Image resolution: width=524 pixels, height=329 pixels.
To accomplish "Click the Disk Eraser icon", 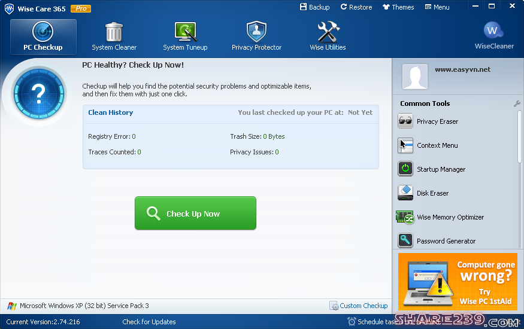I will (x=405, y=193).
